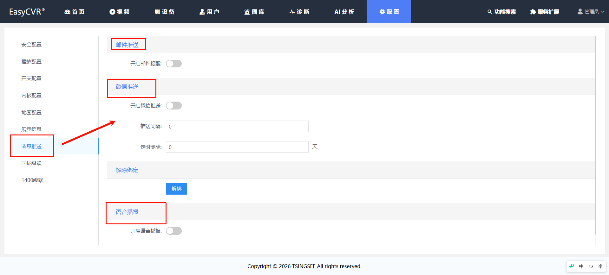Enable the 开启邮件提醒 switch

(x=174, y=64)
